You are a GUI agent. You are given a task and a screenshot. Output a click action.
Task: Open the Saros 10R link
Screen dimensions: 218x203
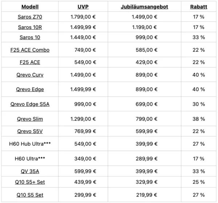(30, 27)
